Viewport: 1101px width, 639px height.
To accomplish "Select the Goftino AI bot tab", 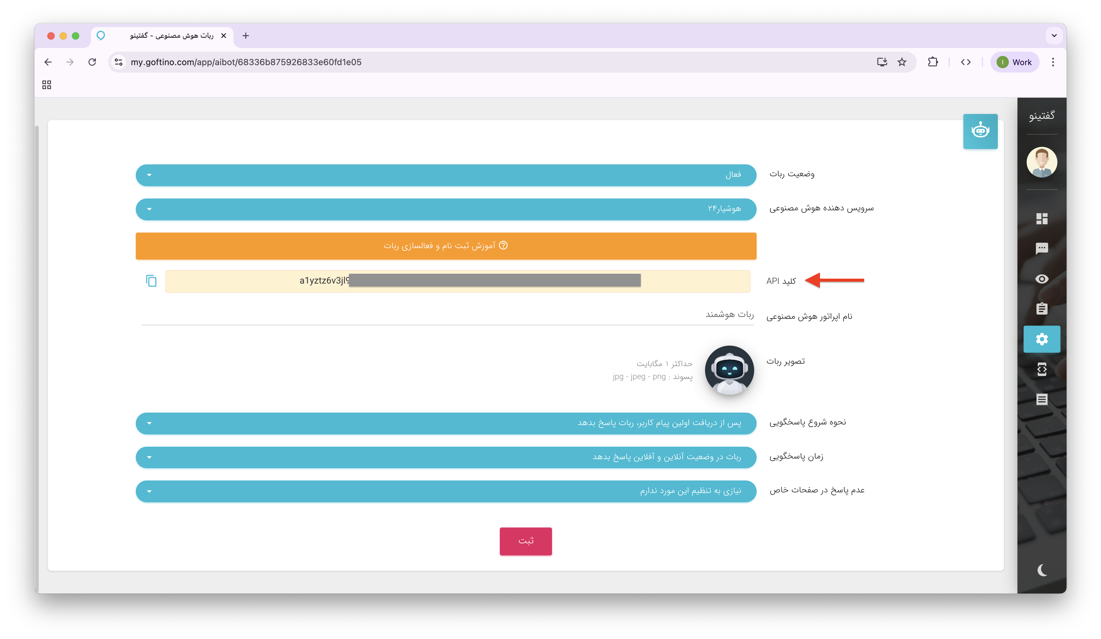I will coord(162,36).
